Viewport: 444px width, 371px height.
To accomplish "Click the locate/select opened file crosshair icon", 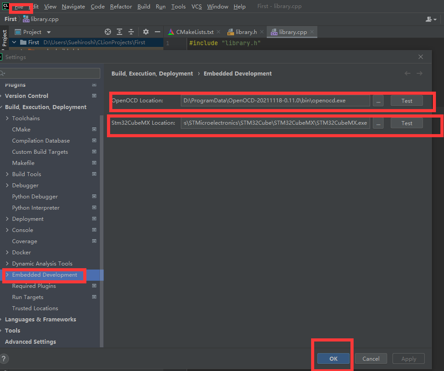I will [107, 32].
